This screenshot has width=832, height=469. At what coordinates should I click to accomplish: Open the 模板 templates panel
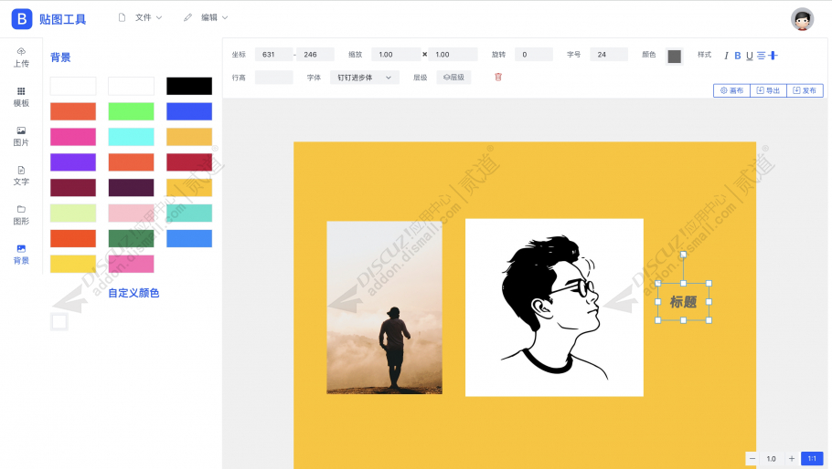(x=21, y=98)
